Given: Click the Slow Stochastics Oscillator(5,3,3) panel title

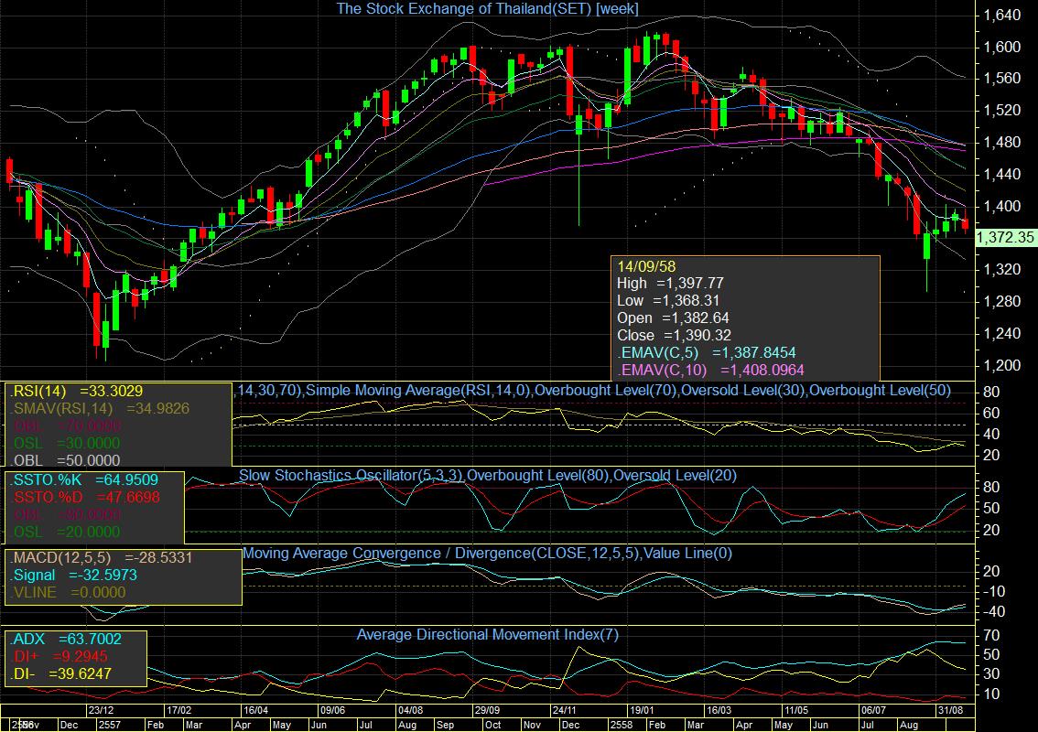Looking at the screenshot, I should point(487,475).
